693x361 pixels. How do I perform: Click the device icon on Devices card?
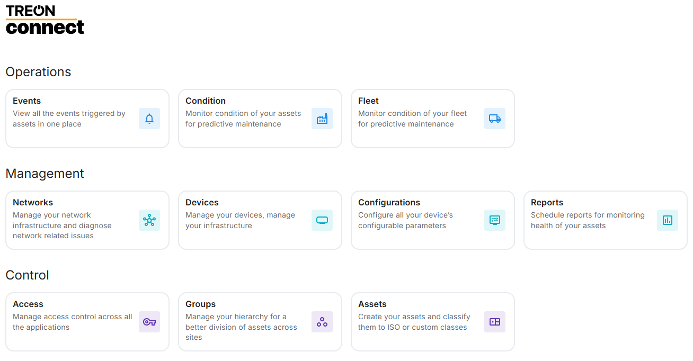(322, 220)
